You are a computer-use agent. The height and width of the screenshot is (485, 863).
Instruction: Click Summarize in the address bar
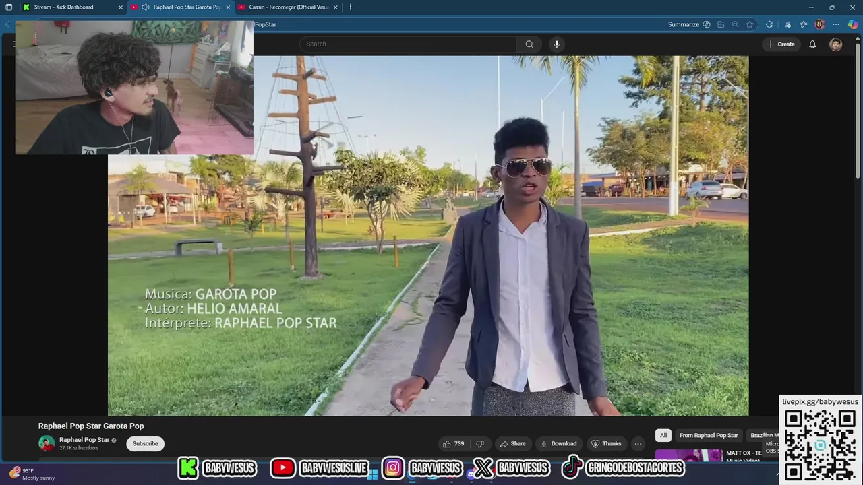point(684,24)
